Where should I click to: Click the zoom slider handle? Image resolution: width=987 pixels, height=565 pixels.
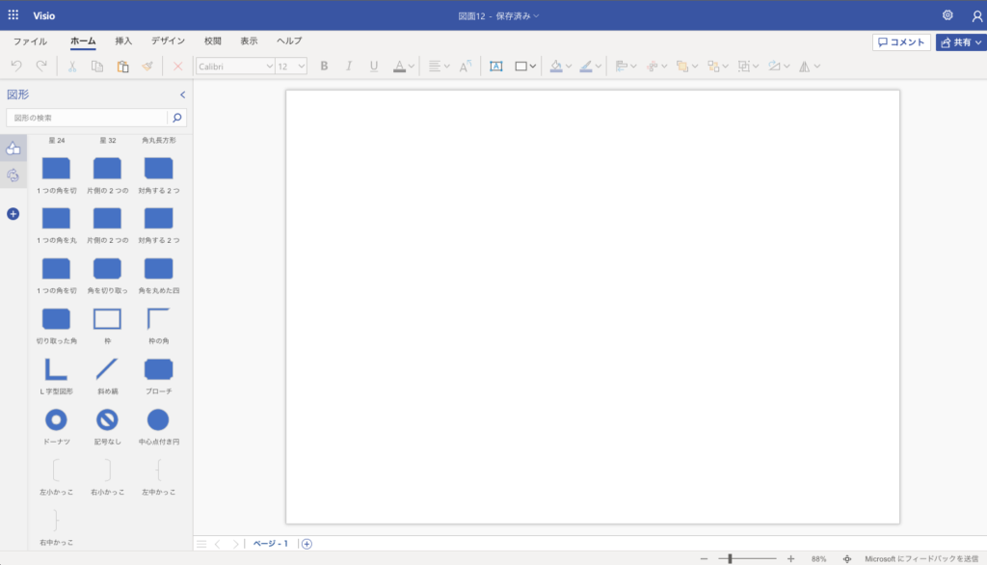click(731, 558)
